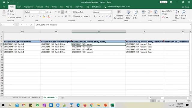Increase decimal places

[107, 16]
